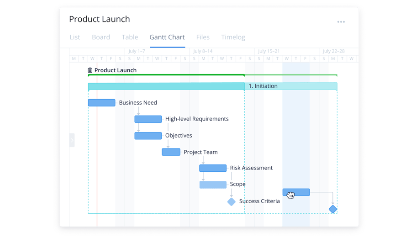Viewport: 411px width, 238px height.
Task: Click the Success Criteria milestone diamond
Action: click(232, 201)
